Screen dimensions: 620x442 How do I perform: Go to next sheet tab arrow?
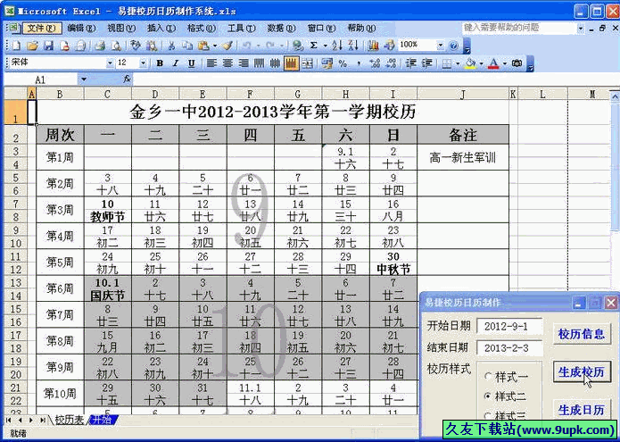(x=31, y=421)
